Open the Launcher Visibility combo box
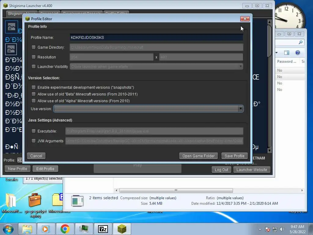The height and width of the screenshot is (235, 313). [156, 66]
